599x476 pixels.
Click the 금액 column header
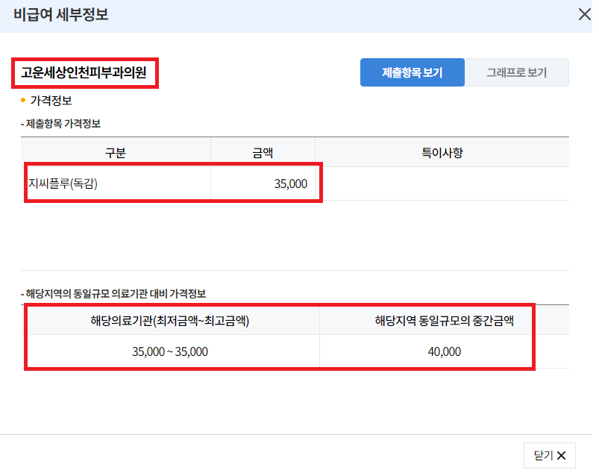coord(263,153)
